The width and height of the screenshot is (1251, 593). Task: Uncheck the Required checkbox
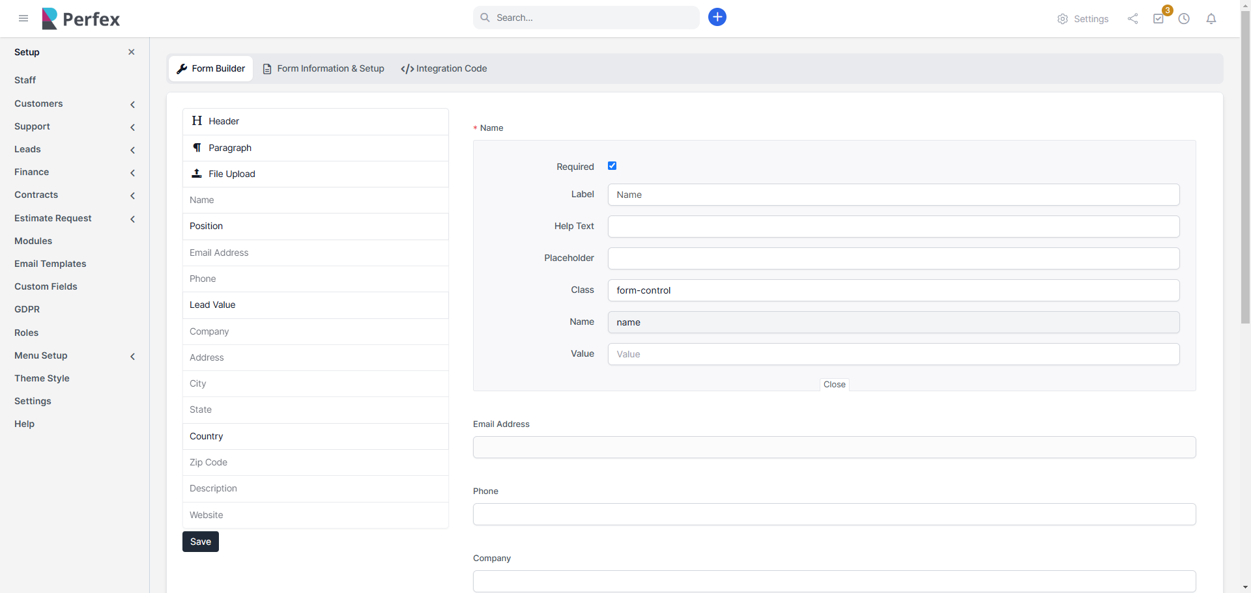pos(612,166)
